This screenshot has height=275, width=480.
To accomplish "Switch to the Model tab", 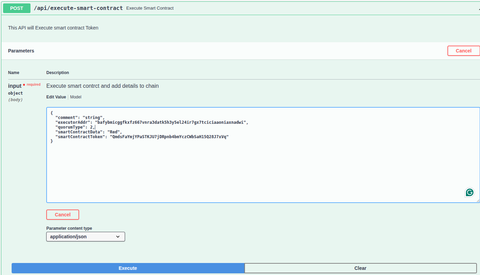I will (x=76, y=97).
